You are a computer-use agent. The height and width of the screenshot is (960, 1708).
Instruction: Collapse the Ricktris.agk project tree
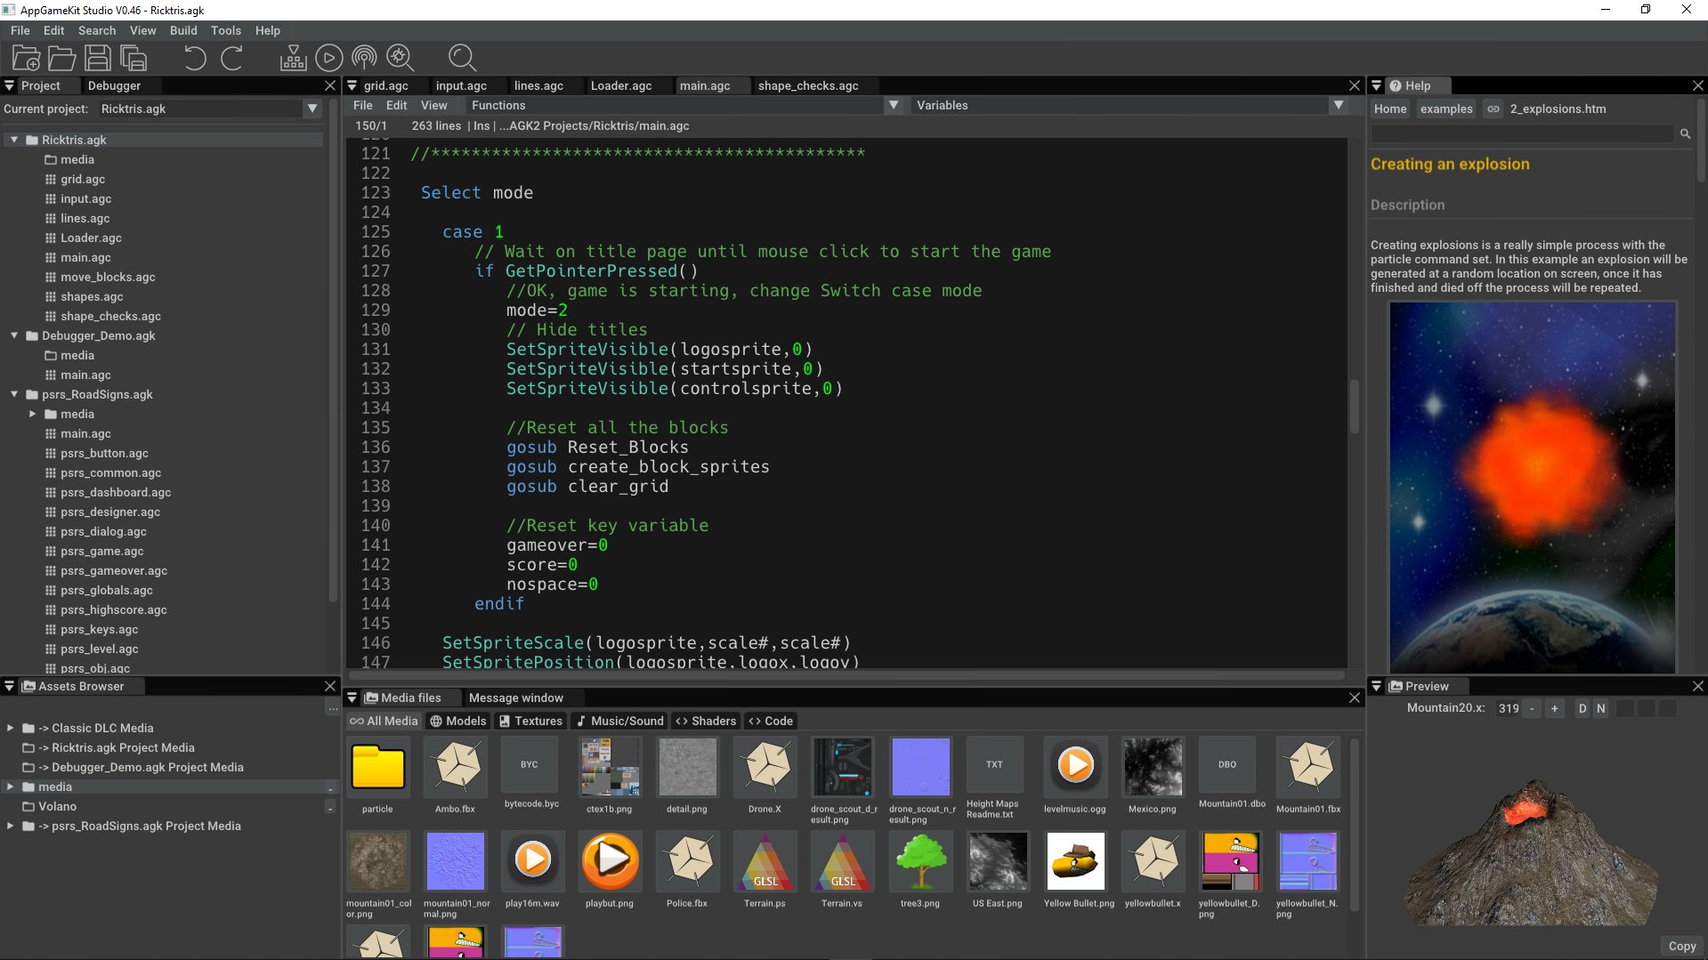point(13,140)
